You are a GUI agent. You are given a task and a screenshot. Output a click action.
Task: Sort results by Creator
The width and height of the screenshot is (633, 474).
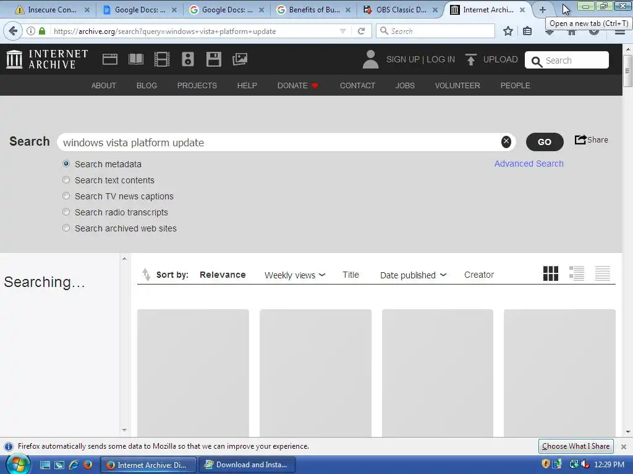pyautogui.click(x=479, y=275)
